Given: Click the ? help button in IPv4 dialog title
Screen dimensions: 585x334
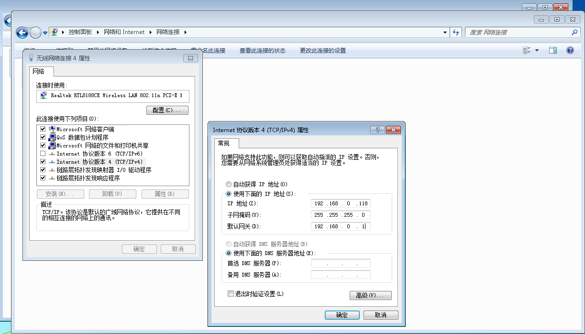Looking at the screenshot, I should [377, 130].
